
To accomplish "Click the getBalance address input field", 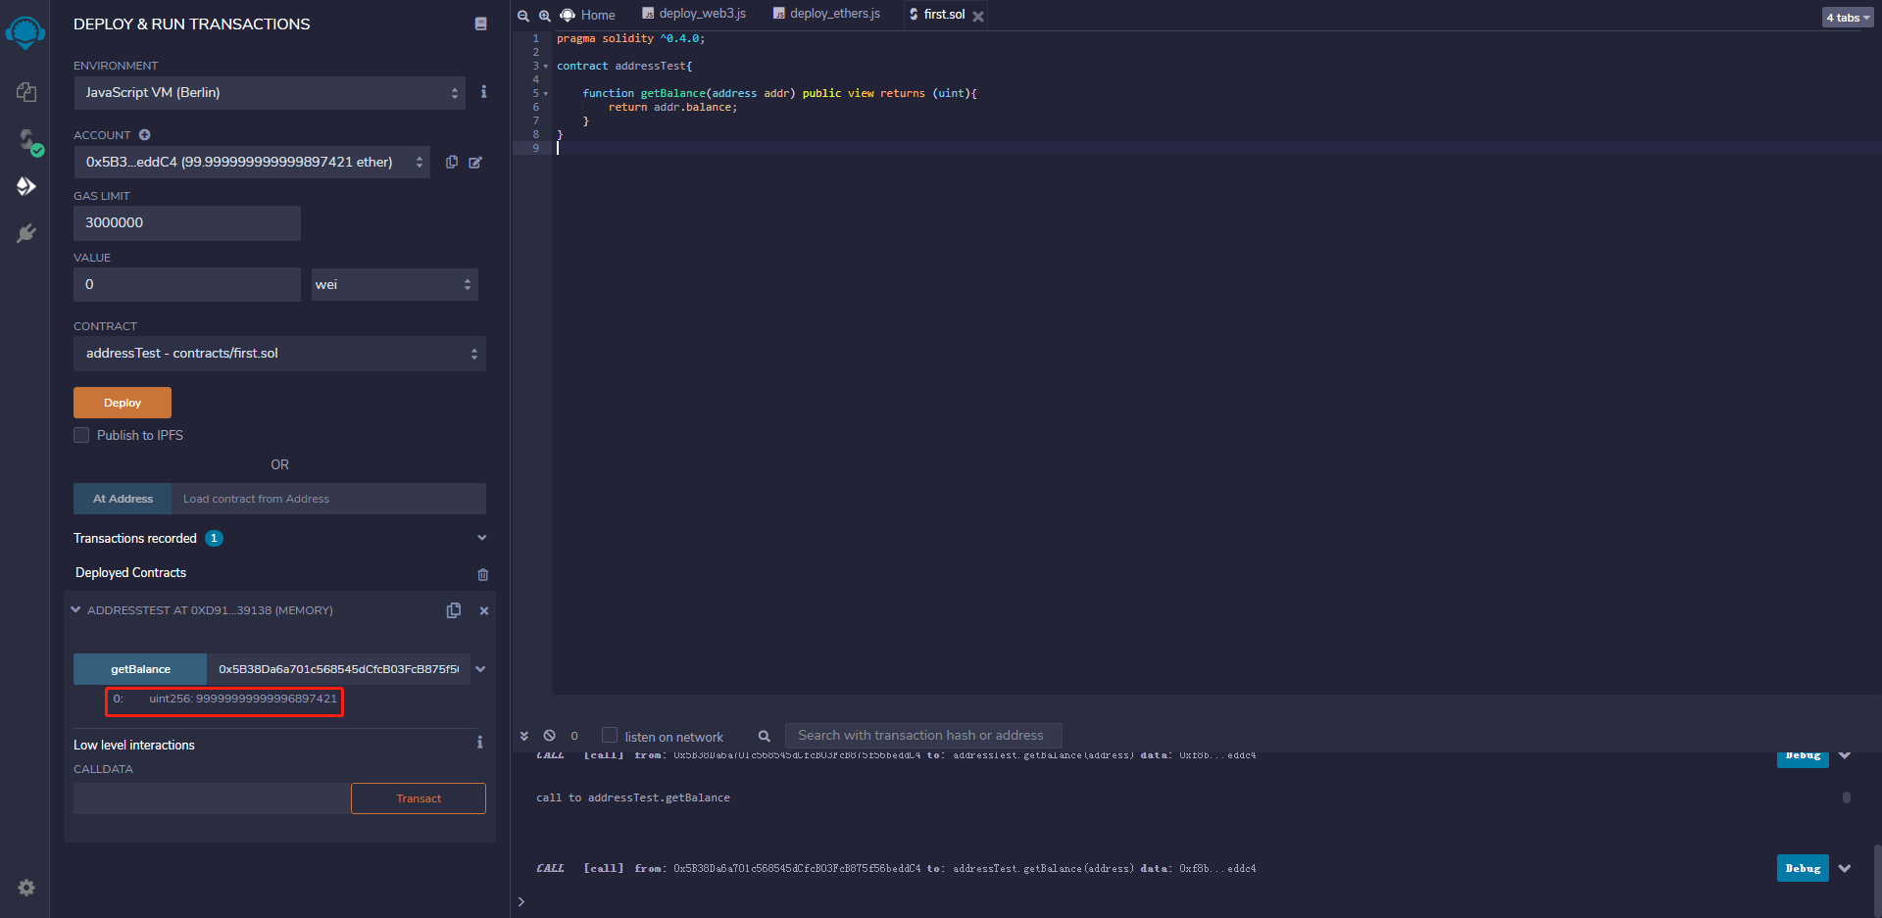I will click(x=338, y=669).
